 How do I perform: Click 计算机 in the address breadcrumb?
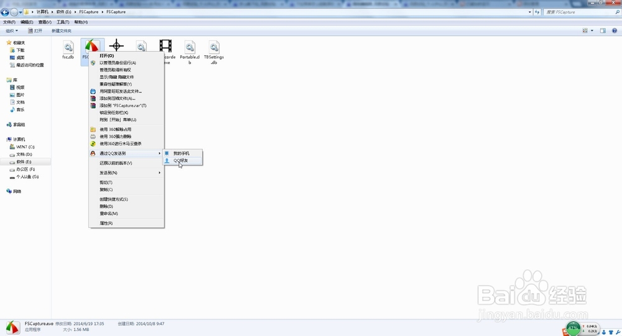[42, 12]
